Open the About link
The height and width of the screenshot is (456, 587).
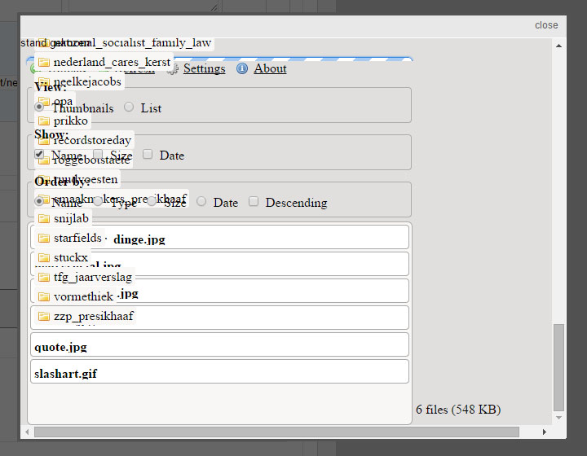[x=270, y=68]
